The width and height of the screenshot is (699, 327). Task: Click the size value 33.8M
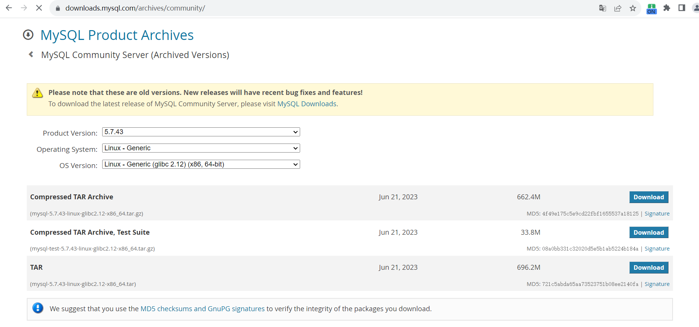(530, 232)
